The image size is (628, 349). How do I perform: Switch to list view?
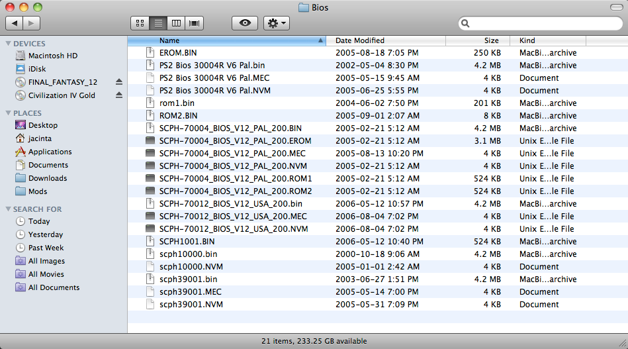(158, 23)
